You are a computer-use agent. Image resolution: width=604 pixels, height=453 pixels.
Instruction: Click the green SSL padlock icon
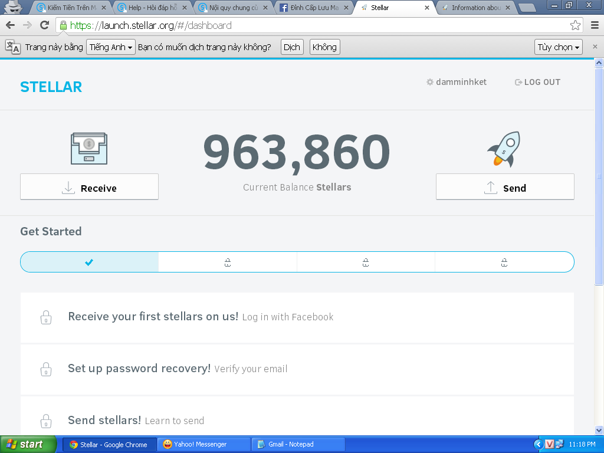(63, 25)
